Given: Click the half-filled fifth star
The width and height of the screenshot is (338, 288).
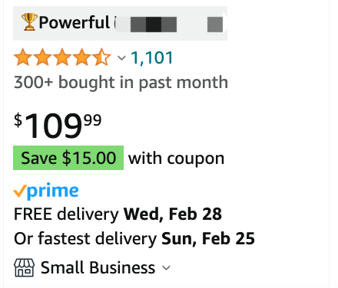Looking at the screenshot, I should click(x=101, y=57).
